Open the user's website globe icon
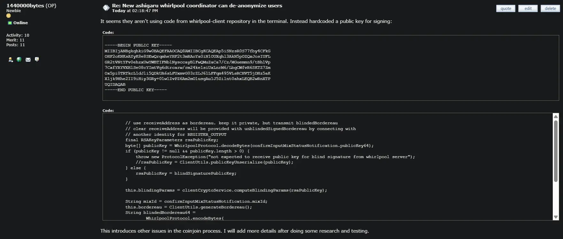Viewport: 563px width, 239px height. (x=19, y=60)
